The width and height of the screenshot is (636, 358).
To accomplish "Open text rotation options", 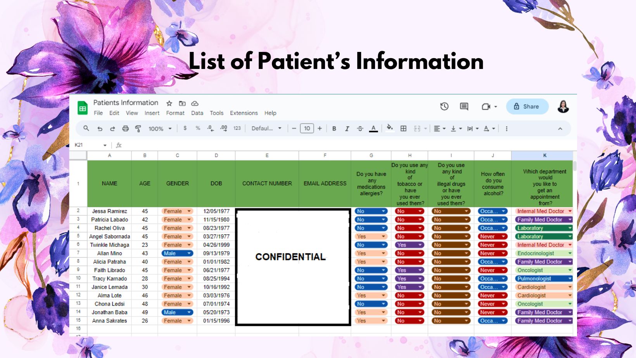I will 489,129.
